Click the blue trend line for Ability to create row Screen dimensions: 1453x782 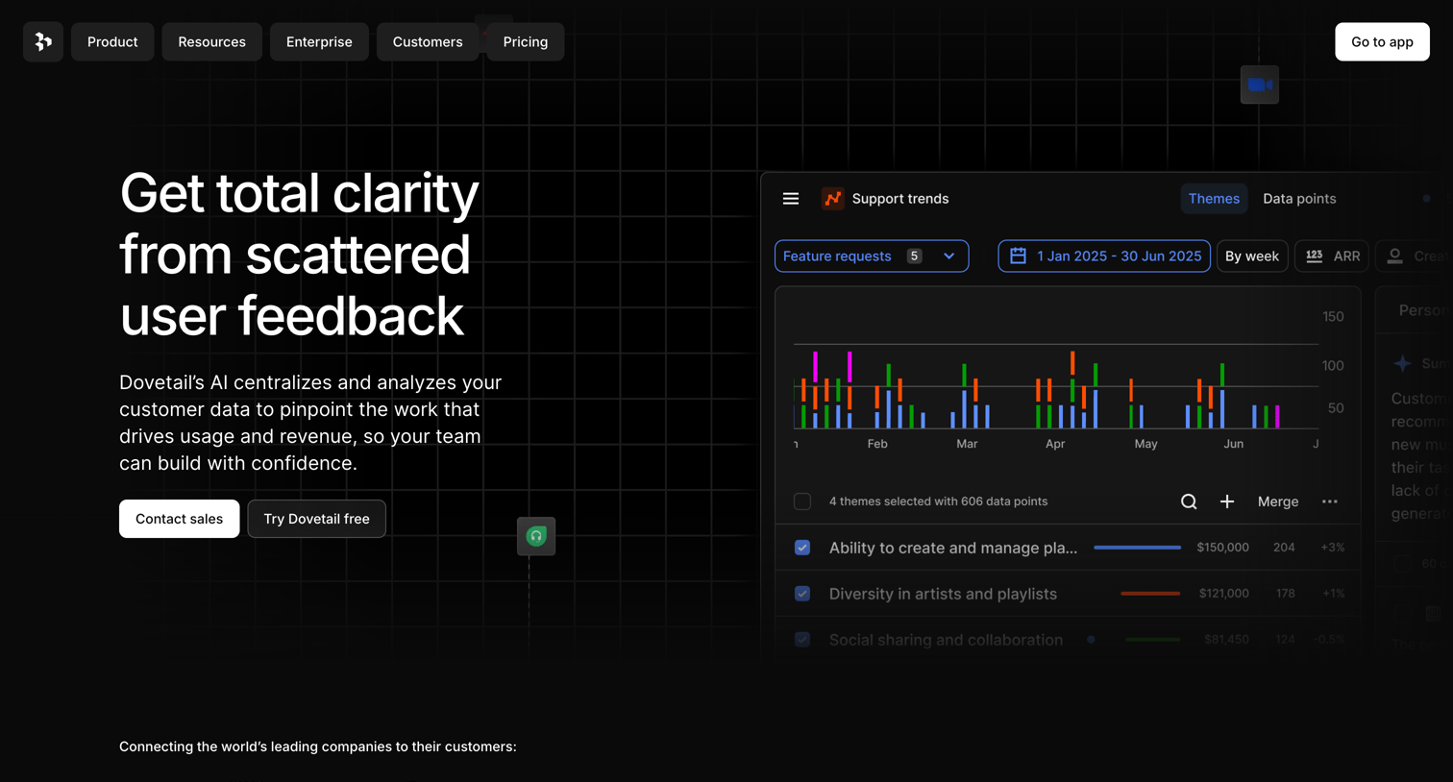pyautogui.click(x=1138, y=548)
